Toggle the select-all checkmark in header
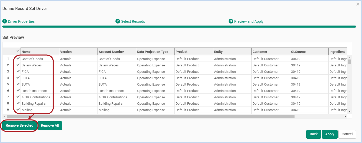362x143 pixels. pyautogui.click(x=18, y=51)
